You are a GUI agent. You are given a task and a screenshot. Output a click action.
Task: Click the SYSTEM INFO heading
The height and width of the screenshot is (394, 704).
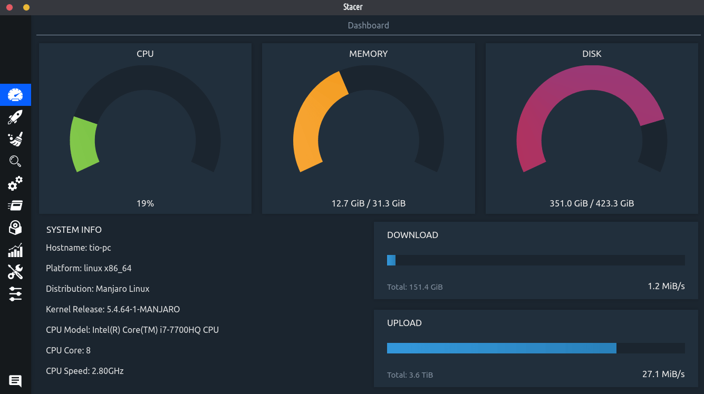(x=74, y=230)
